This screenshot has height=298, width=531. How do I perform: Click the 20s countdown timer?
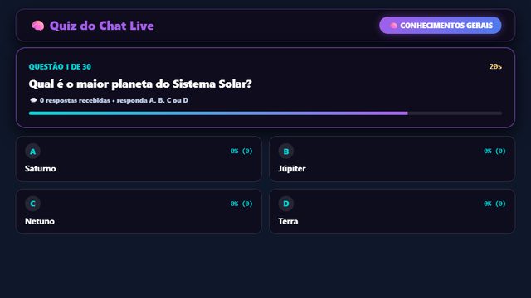[x=495, y=66]
